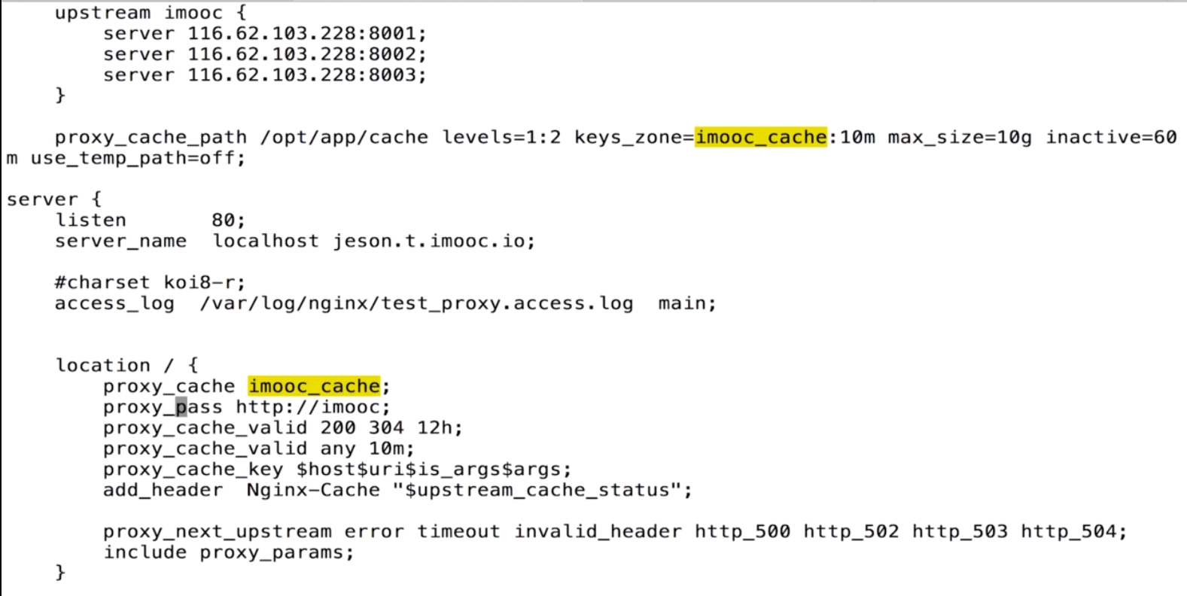Select the server entry with port 8002
Viewport: 1187px width, 596px height.
264,54
